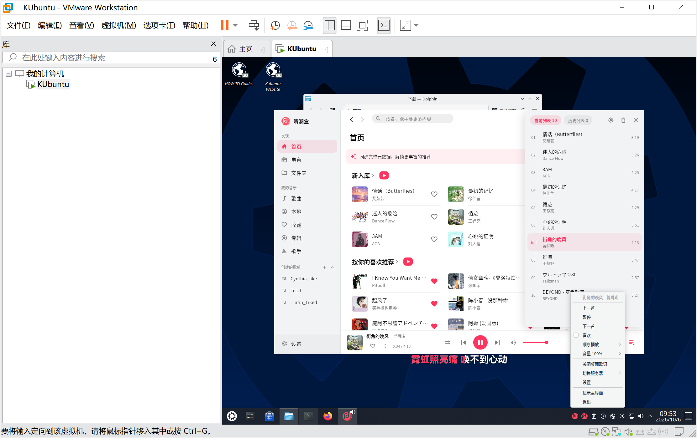Toggle the sequential play mode icon

[x=448, y=343]
